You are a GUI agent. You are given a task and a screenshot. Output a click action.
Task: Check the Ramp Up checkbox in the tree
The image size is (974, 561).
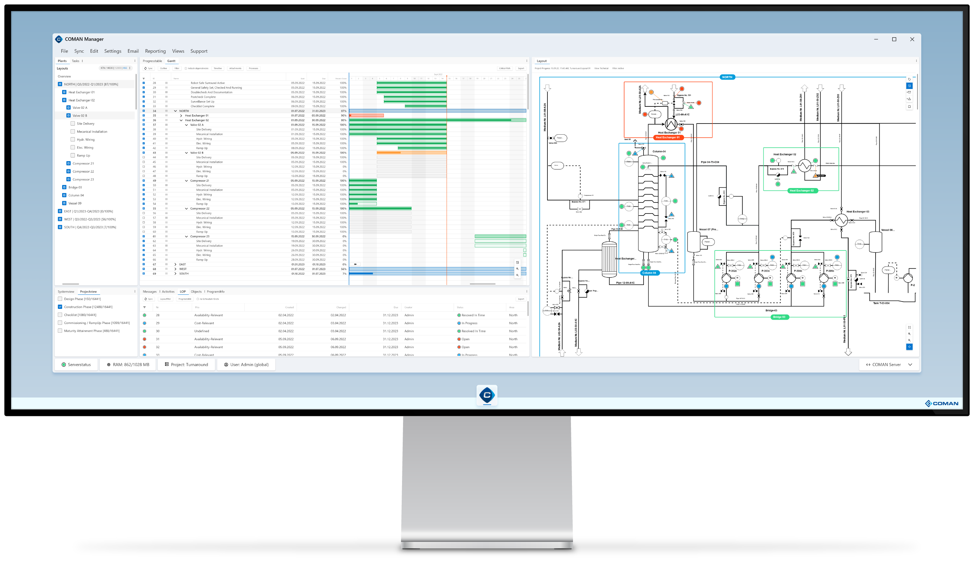(x=73, y=156)
